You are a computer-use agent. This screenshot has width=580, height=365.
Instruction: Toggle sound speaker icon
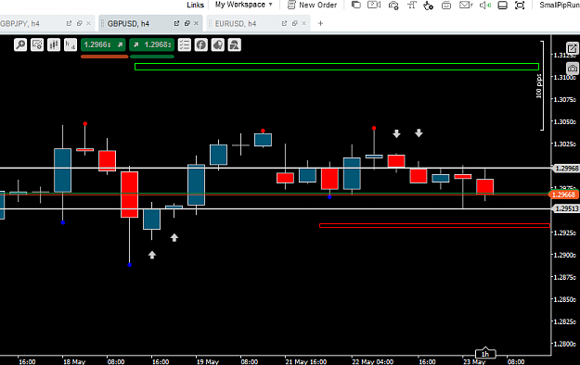coord(485,6)
